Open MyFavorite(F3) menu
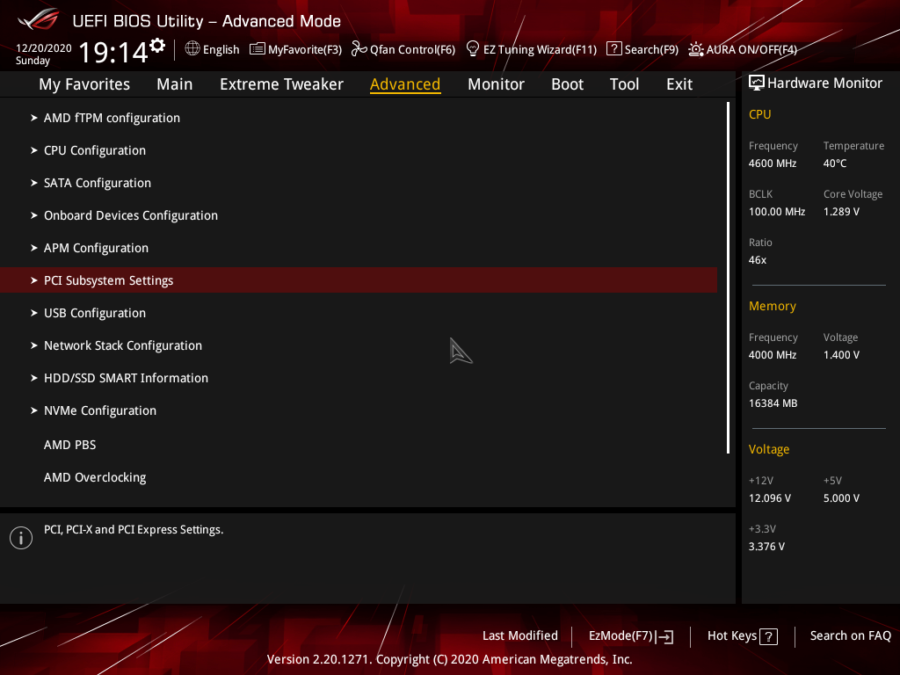900x675 pixels. [x=305, y=50]
